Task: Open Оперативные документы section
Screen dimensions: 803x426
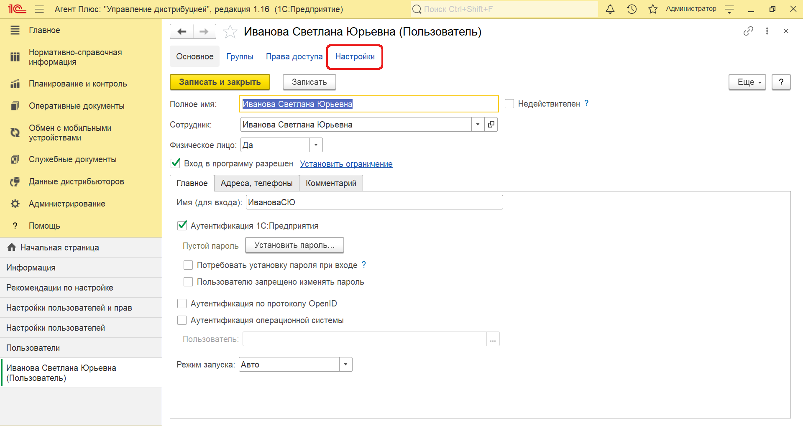Action: coord(81,106)
